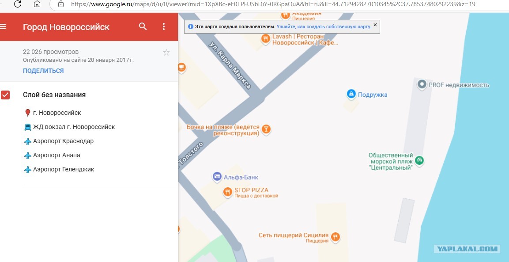
Task: Click the Слой без названия layer title
Action: (x=54, y=95)
